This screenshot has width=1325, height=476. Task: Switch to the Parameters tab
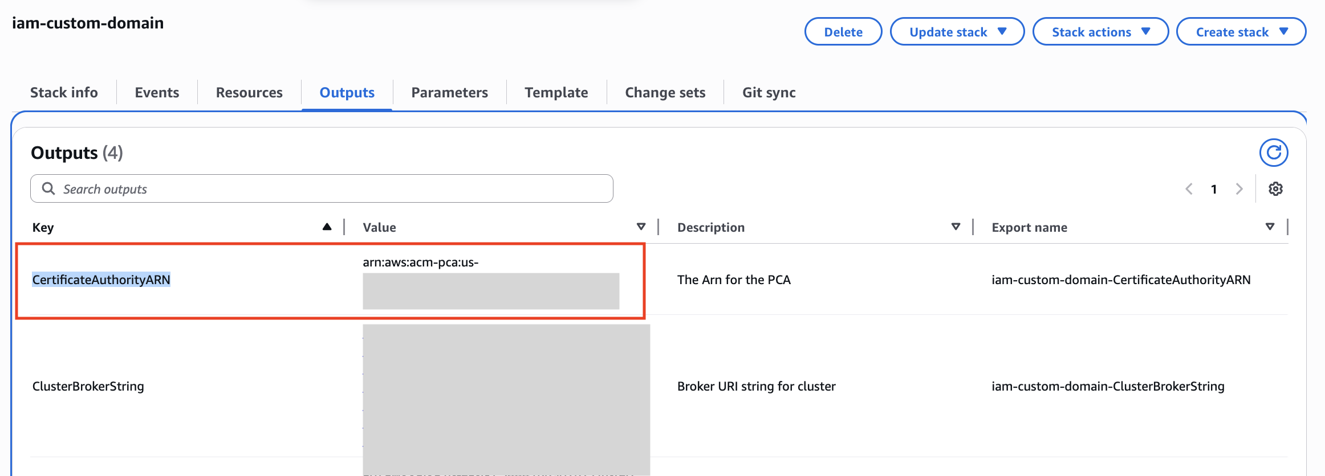click(449, 92)
